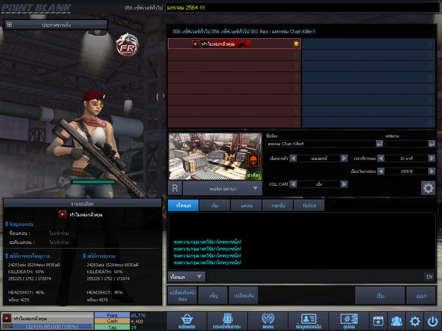Click the R random map button
Screen dimensions: 442x331
point(175,188)
